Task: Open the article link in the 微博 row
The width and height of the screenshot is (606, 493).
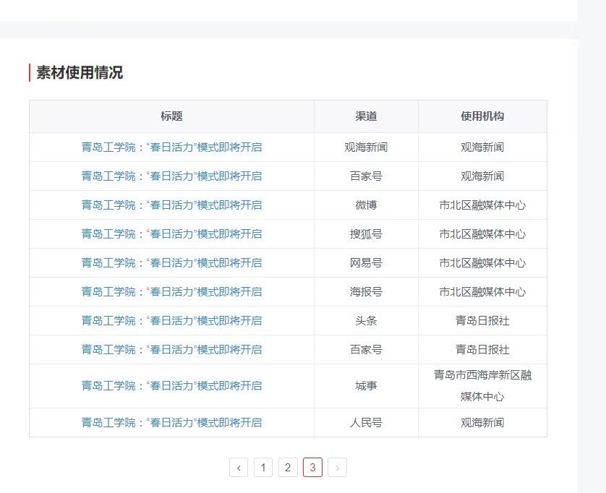Action: click(x=171, y=205)
